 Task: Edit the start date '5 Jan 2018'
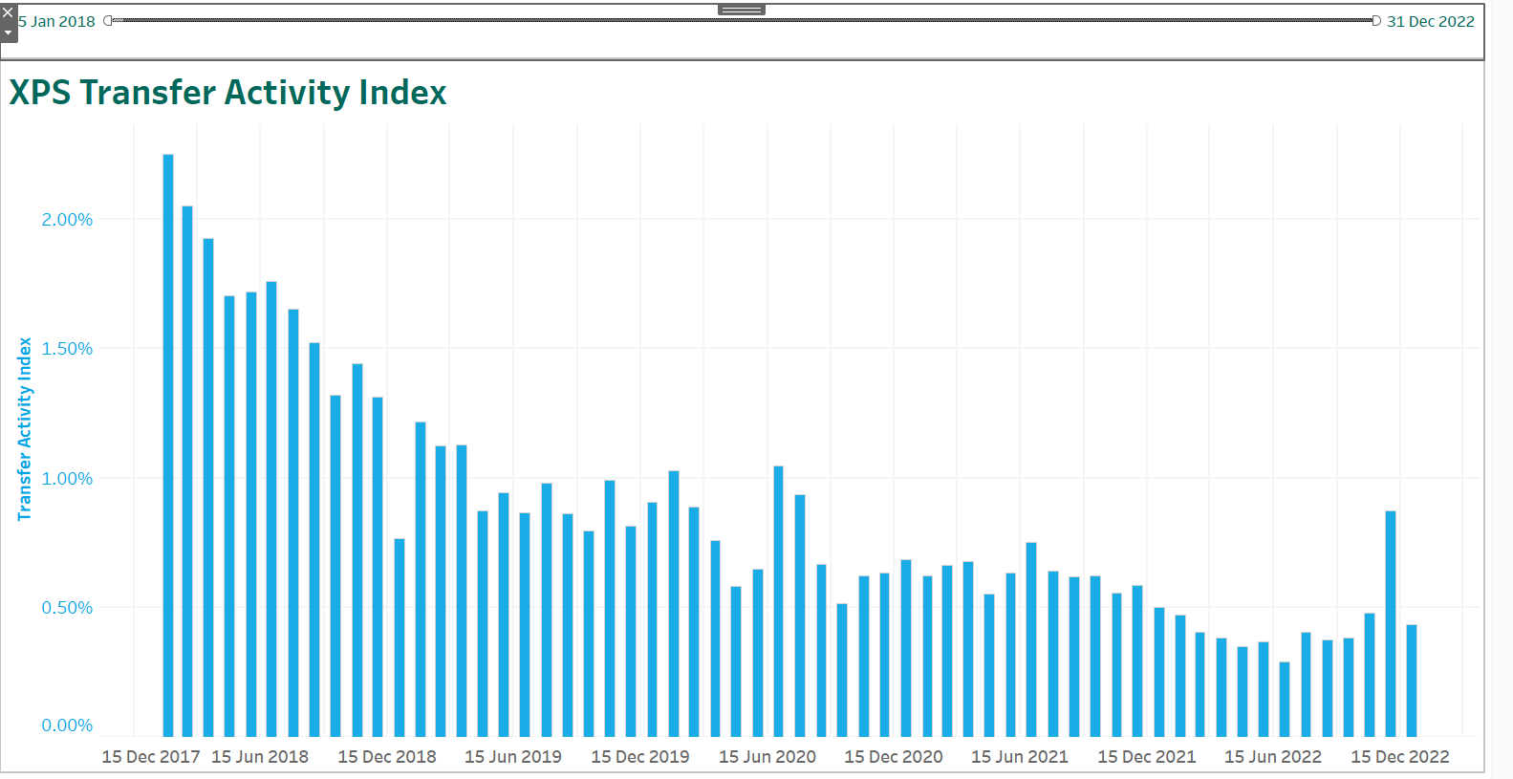point(57,21)
